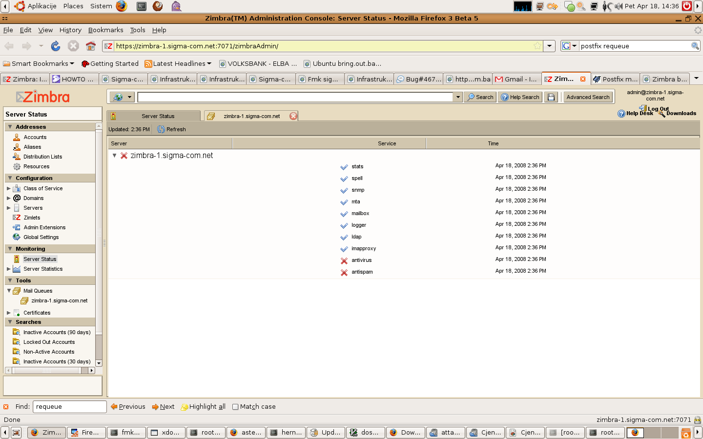
Task: Collapse the zimbra-1.sigma-com.net server row
Action: (115, 156)
